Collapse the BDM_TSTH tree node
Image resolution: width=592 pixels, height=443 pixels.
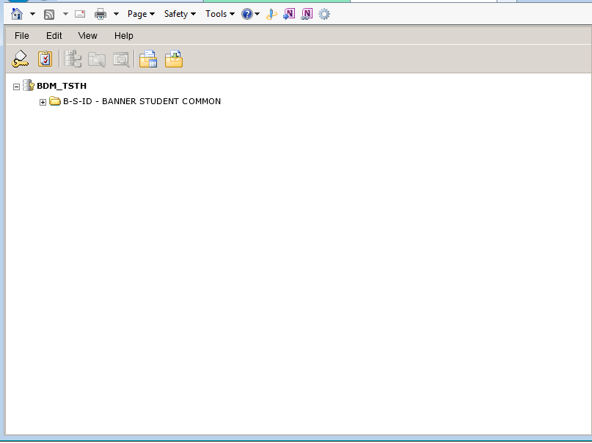point(17,87)
